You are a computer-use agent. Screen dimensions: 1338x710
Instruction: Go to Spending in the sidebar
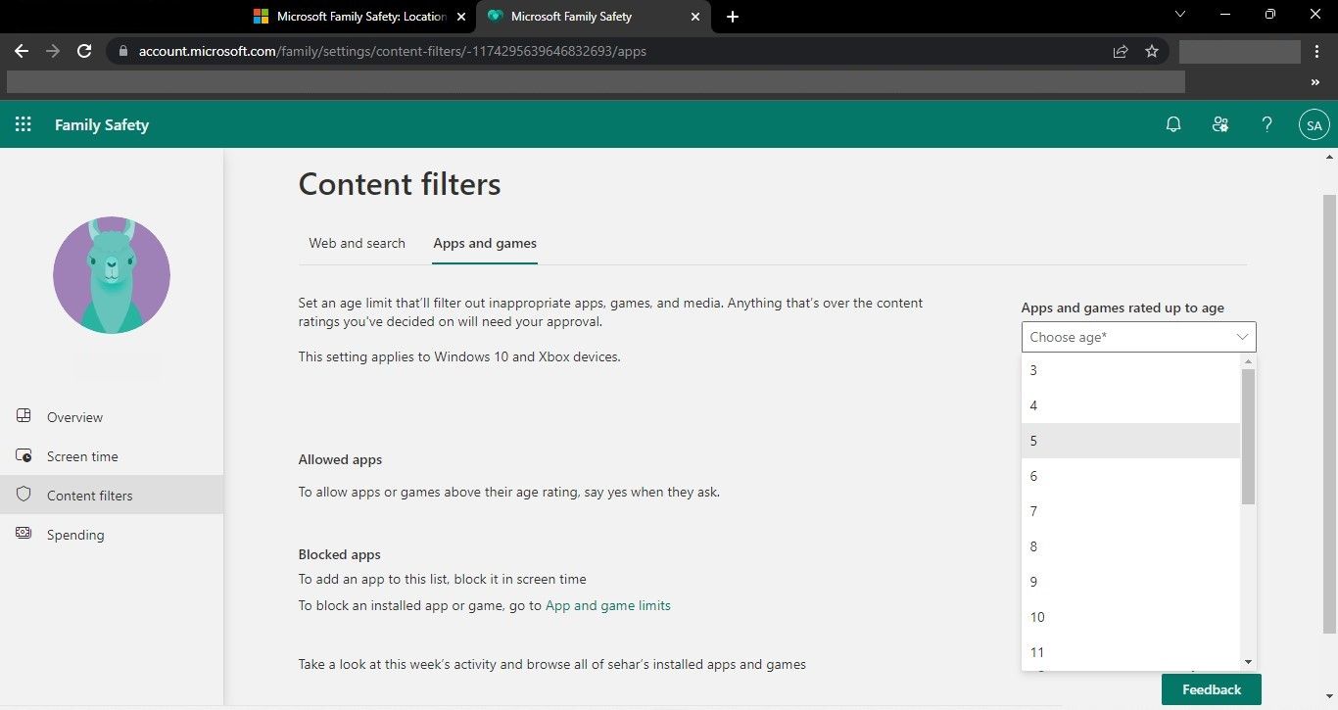click(112, 535)
